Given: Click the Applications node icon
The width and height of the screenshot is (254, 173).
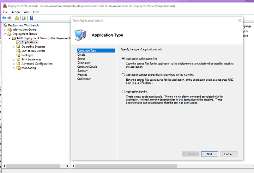Looking at the screenshot, I should click(x=18, y=42).
